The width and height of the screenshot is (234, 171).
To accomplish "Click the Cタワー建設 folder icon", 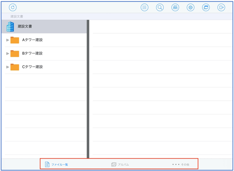I will coord(15,67).
